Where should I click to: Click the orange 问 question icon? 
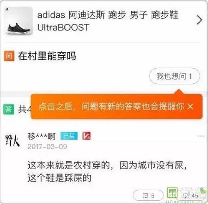9,56
